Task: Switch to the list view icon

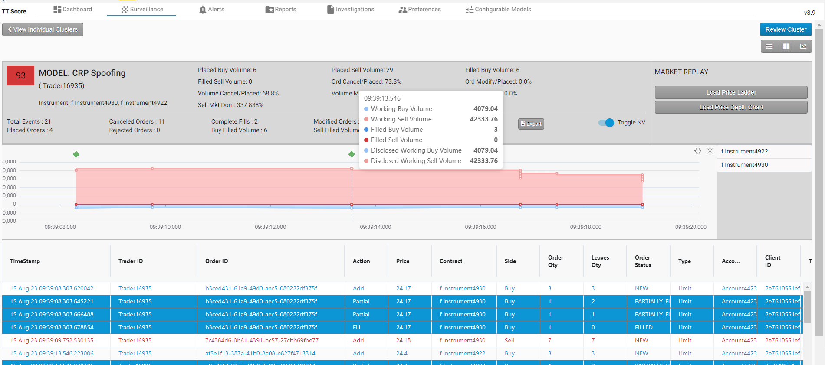Action: point(769,46)
